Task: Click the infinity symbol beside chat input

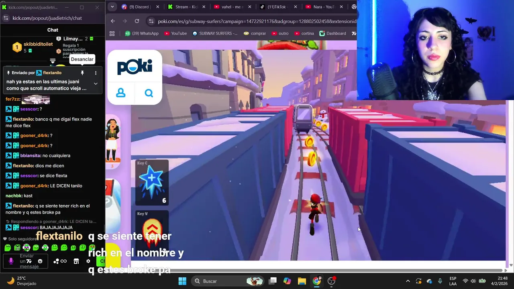Action: tap(63, 261)
